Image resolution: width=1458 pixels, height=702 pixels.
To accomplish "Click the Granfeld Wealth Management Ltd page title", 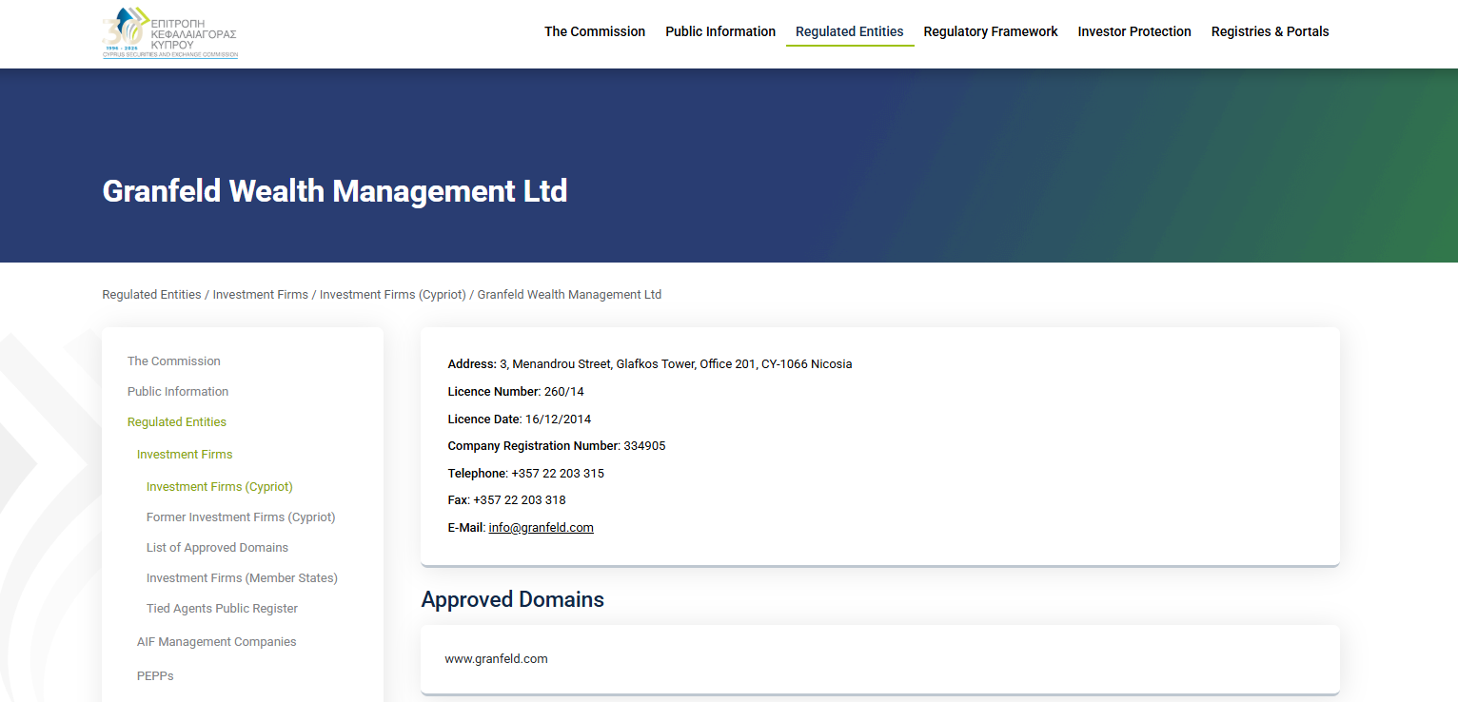I will tap(335, 191).
